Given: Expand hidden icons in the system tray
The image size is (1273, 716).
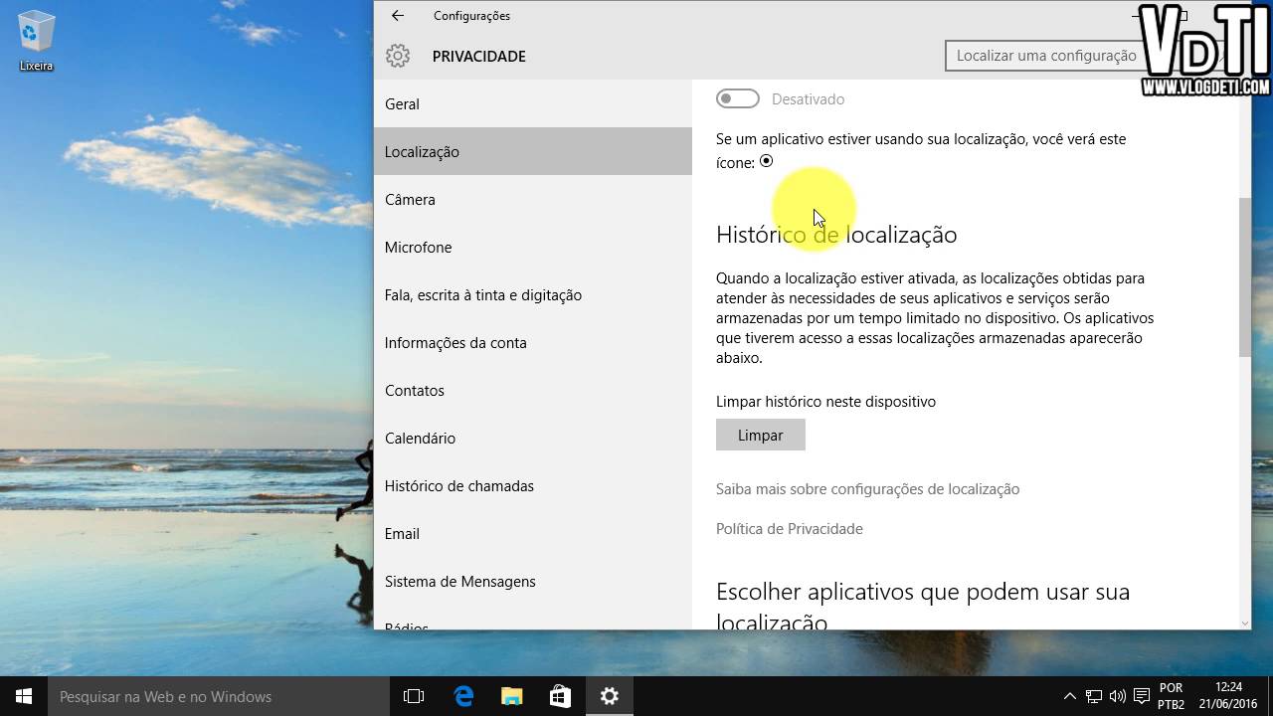Looking at the screenshot, I should pyautogui.click(x=1069, y=696).
